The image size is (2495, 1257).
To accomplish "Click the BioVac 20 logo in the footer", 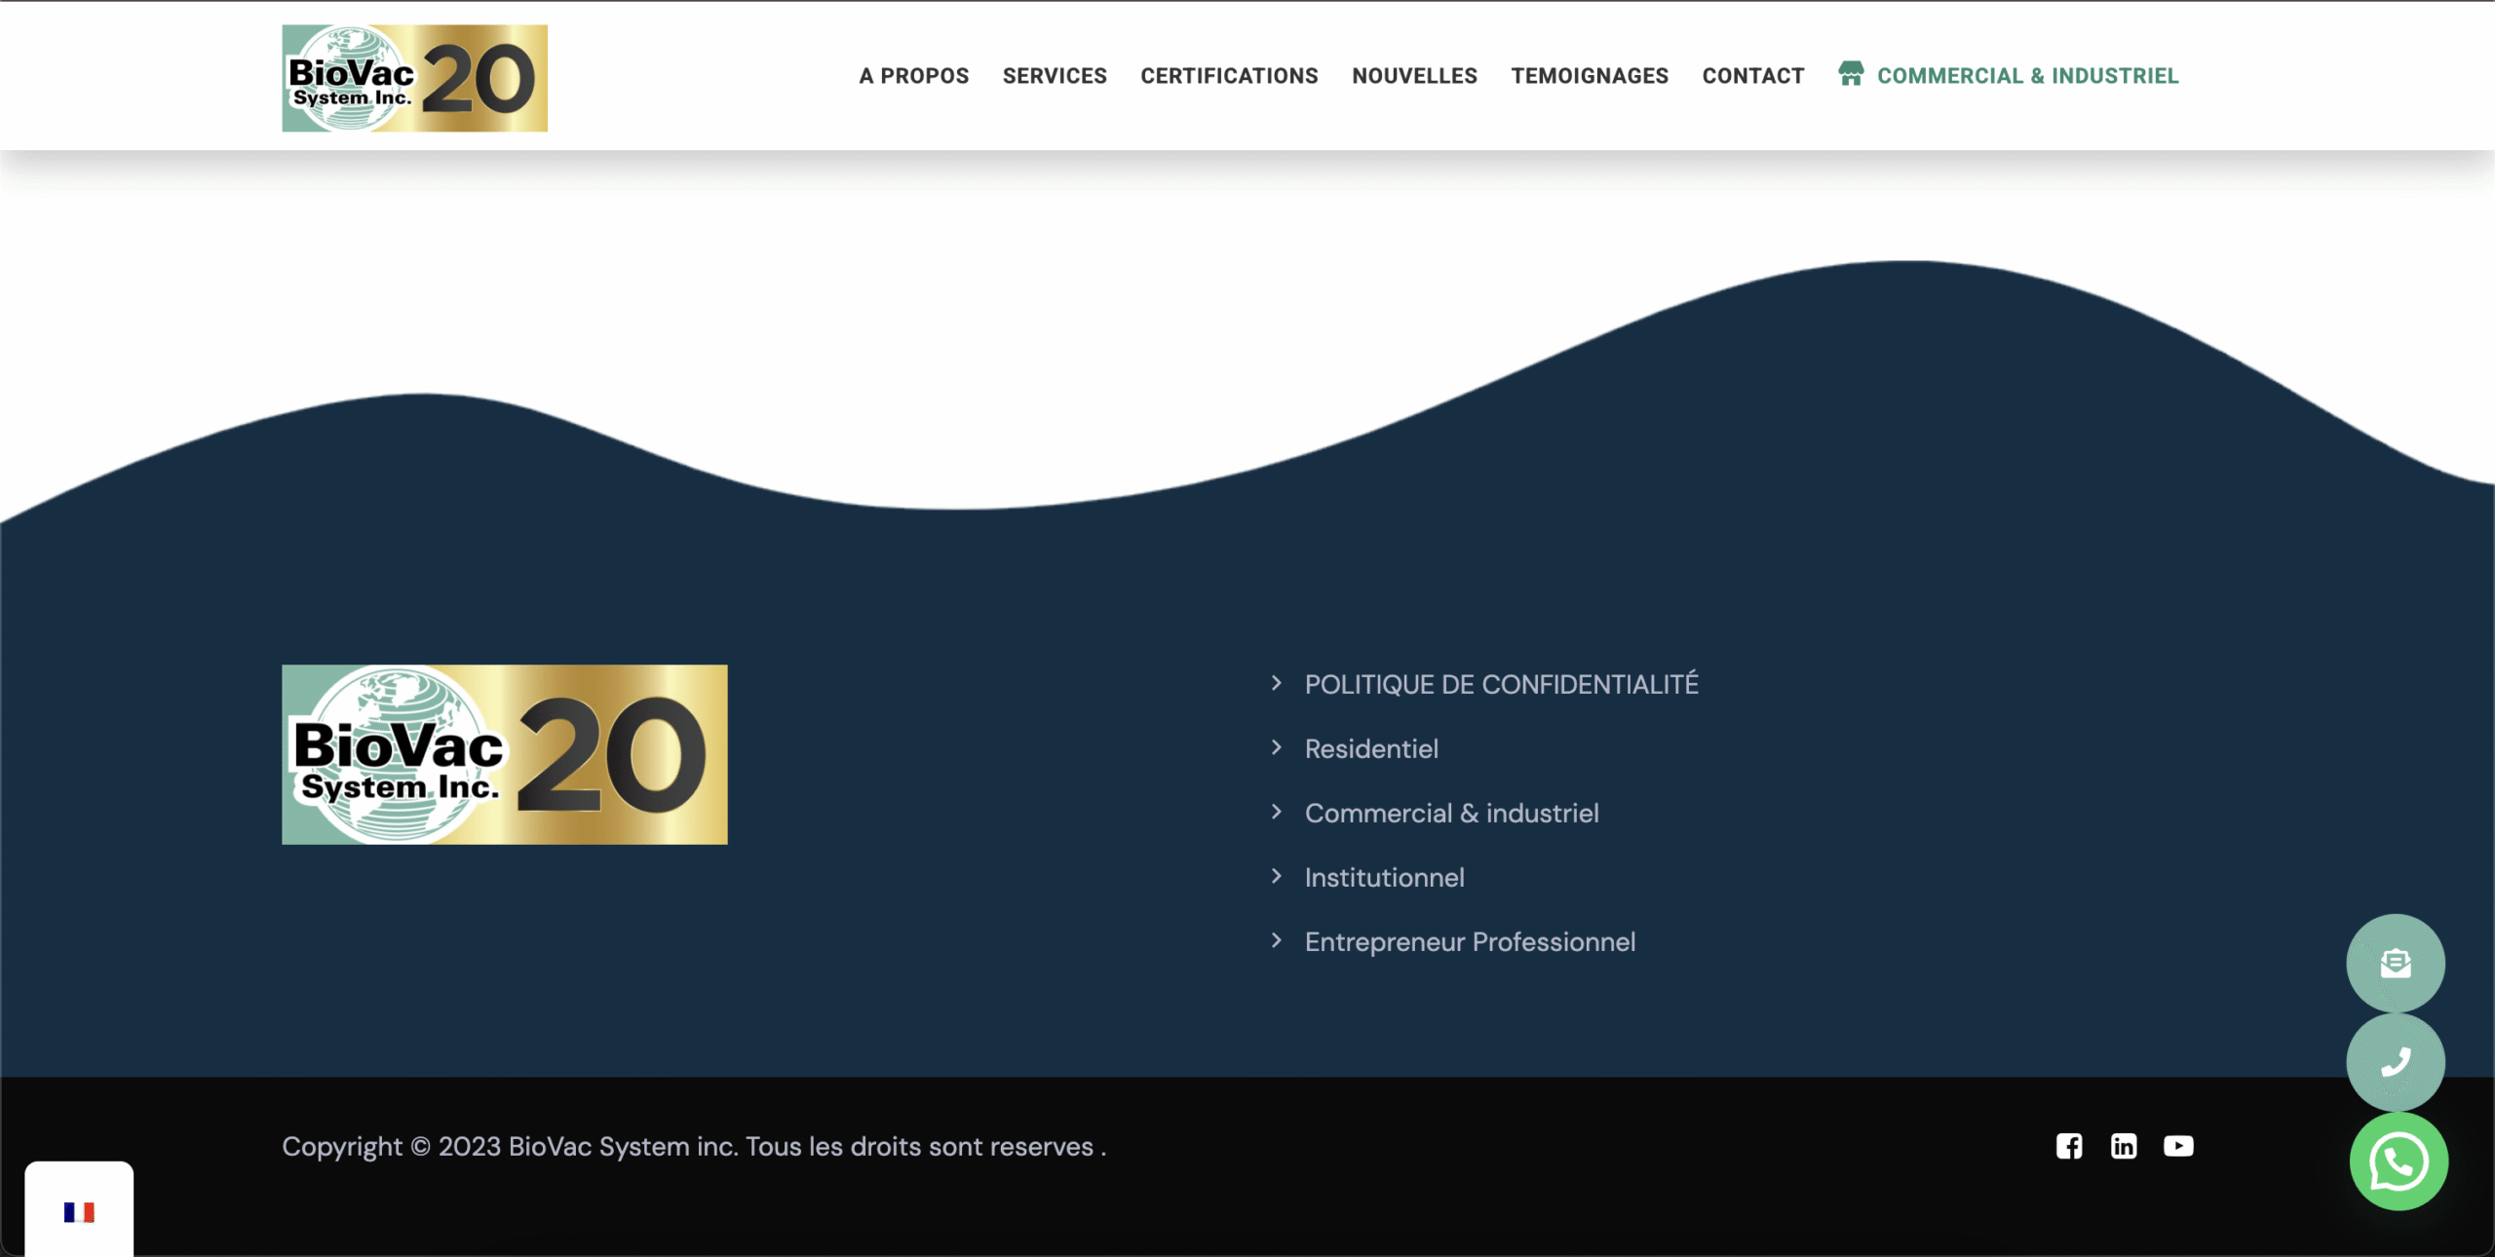I will pos(504,754).
